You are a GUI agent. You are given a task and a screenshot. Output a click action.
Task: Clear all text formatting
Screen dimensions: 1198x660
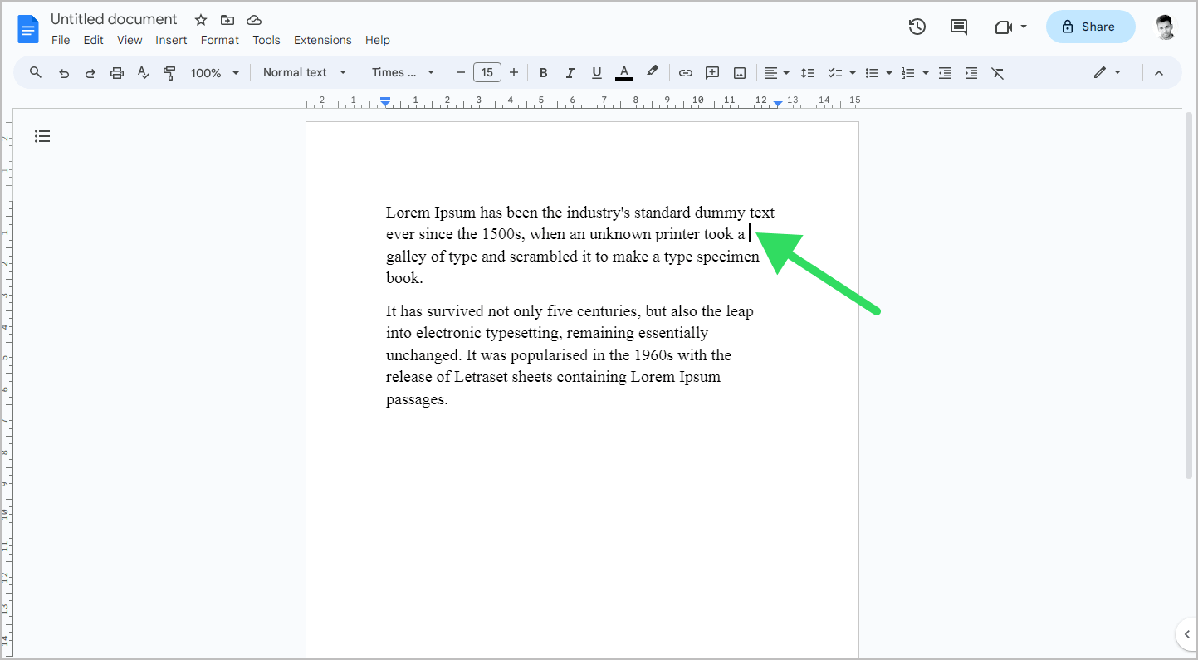[997, 72]
